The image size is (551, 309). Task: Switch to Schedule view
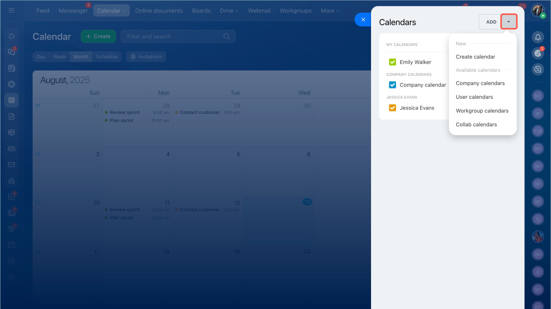click(107, 57)
